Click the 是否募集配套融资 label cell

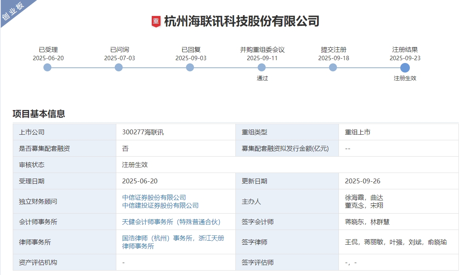65,148
